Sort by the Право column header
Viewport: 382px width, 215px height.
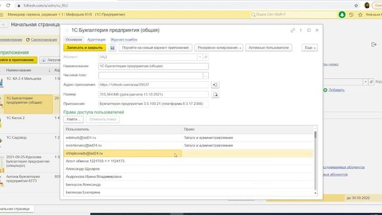(x=248, y=130)
